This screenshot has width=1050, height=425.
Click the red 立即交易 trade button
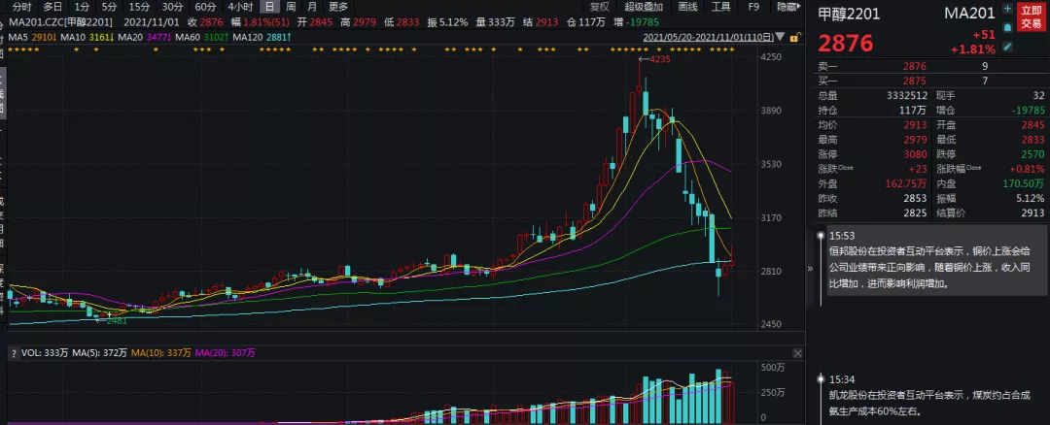pyautogui.click(x=1032, y=18)
